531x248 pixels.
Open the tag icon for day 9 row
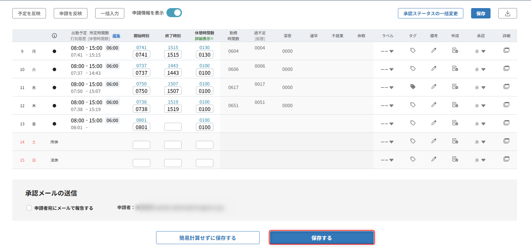[x=413, y=51]
